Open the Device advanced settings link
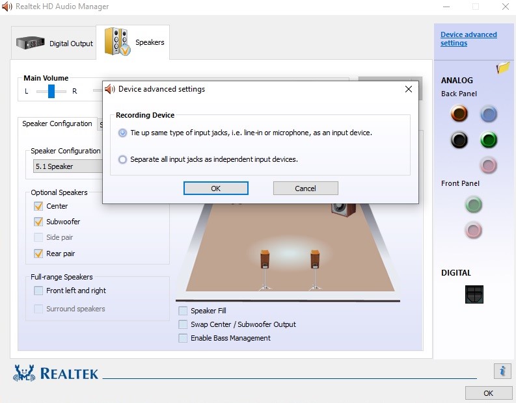The height and width of the screenshot is (403, 516). click(x=468, y=39)
